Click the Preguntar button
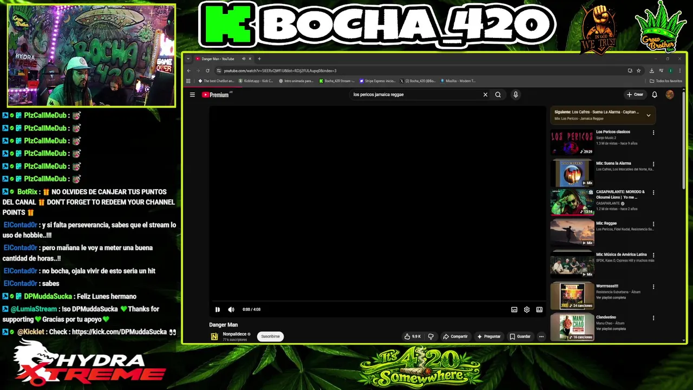 click(x=489, y=336)
